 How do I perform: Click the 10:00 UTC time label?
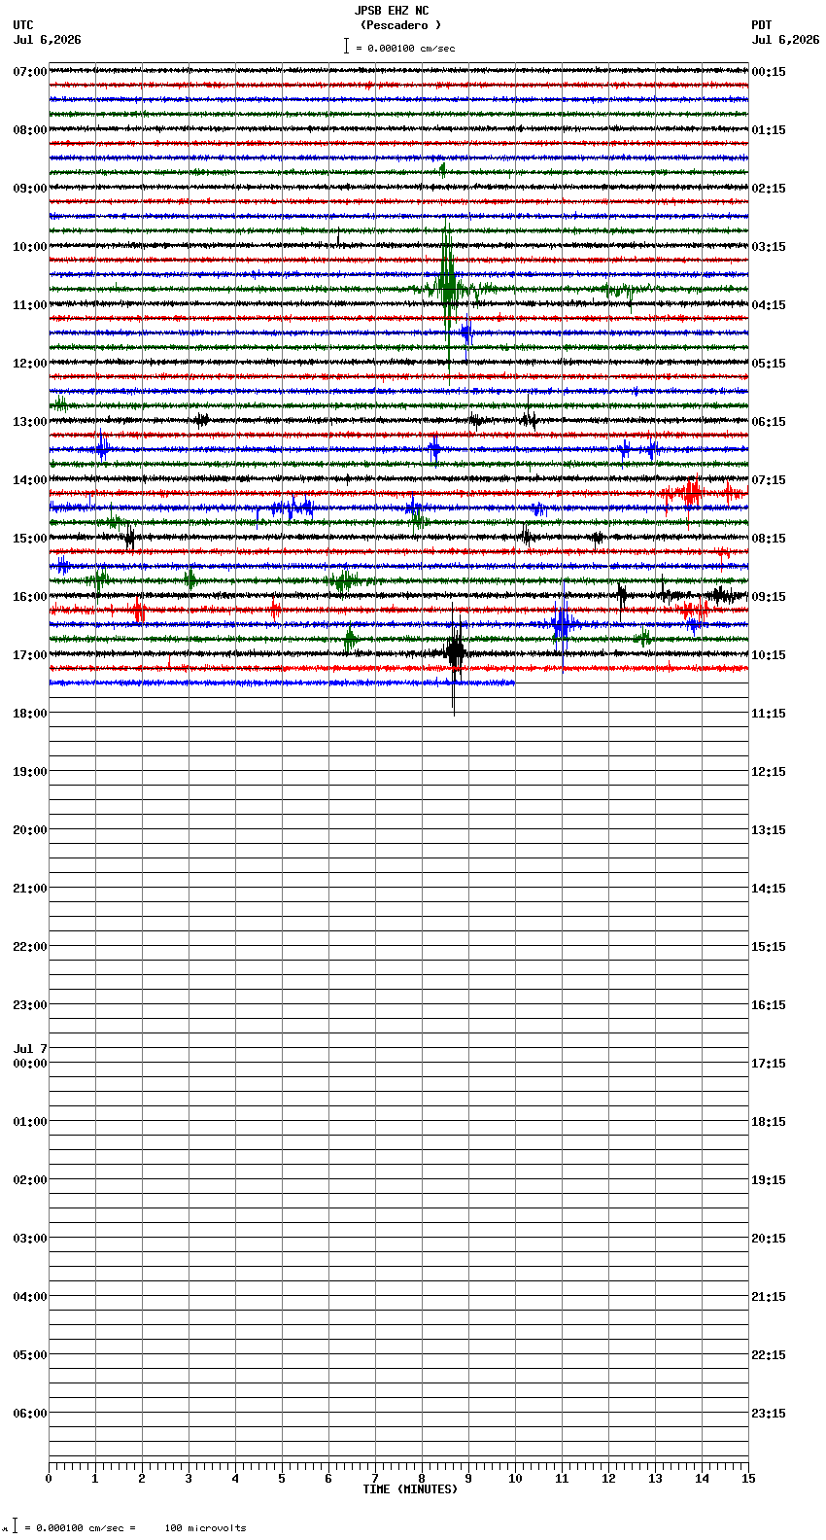30,247
